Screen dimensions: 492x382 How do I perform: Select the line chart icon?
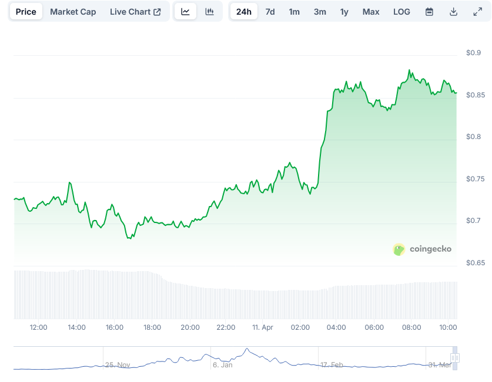point(185,11)
